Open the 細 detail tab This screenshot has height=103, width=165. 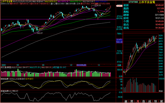click(x=126, y=101)
